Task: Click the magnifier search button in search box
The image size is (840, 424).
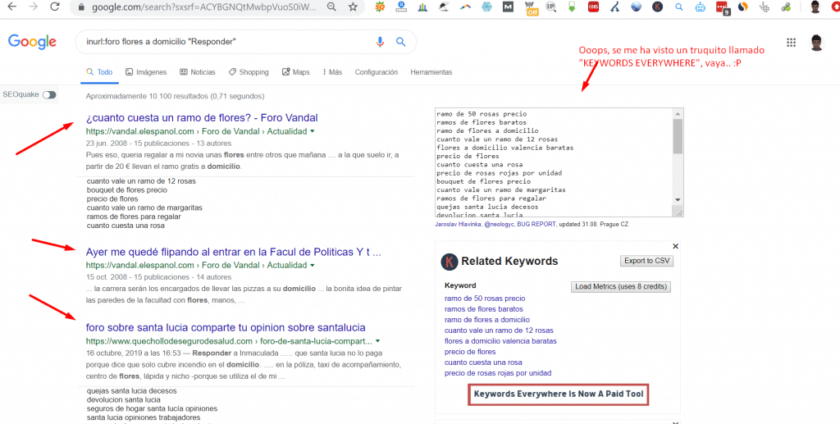Action: coord(401,42)
